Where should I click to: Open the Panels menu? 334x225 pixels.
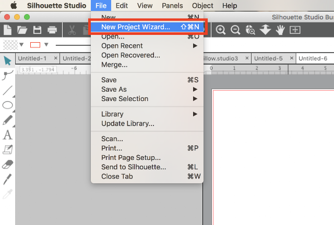coord(172,6)
